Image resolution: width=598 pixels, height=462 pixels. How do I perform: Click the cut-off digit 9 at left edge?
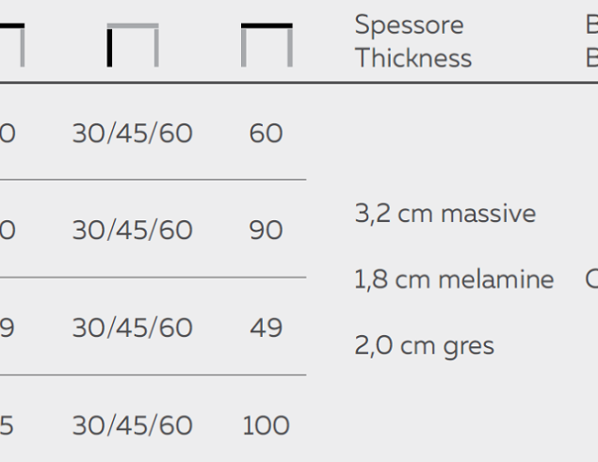7,327
